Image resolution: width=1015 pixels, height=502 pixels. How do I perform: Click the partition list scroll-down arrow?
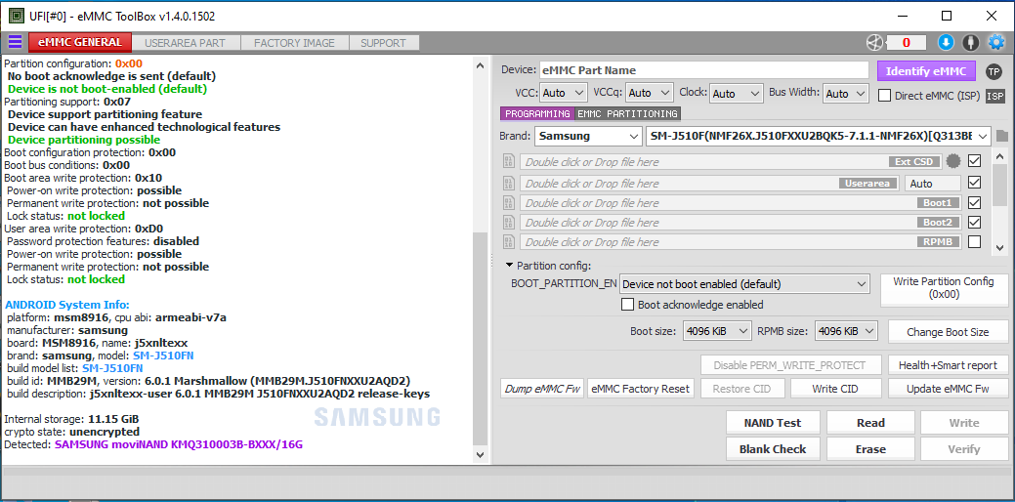click(x=999, y=247)
